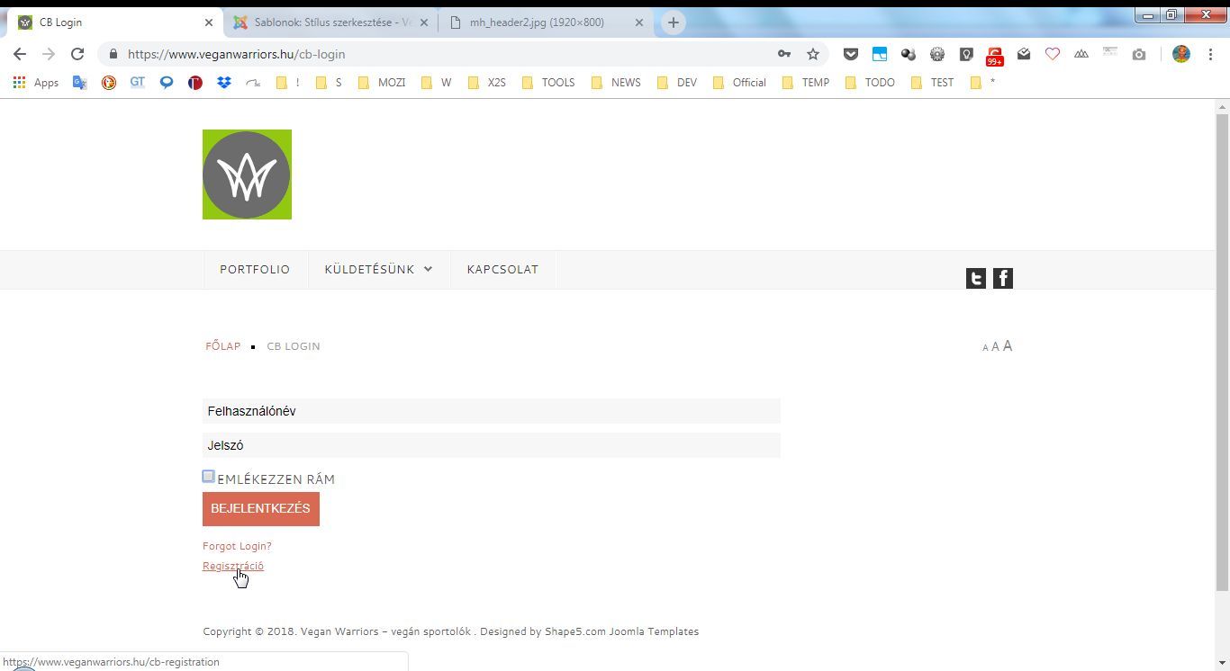1230x671 pixels.
Task: Bookmark page with the star icon
Action: (x=813, y=54)
